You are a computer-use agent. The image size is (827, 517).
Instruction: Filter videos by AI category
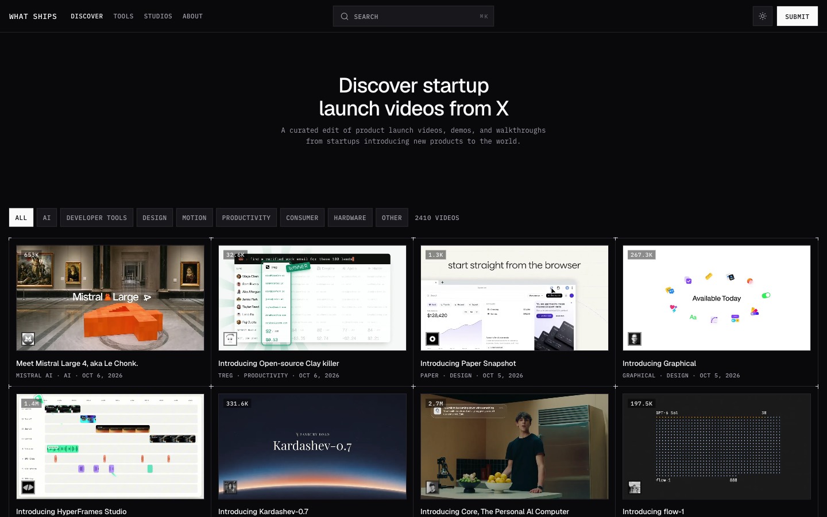pyautogui.click(x=47, y=218)
